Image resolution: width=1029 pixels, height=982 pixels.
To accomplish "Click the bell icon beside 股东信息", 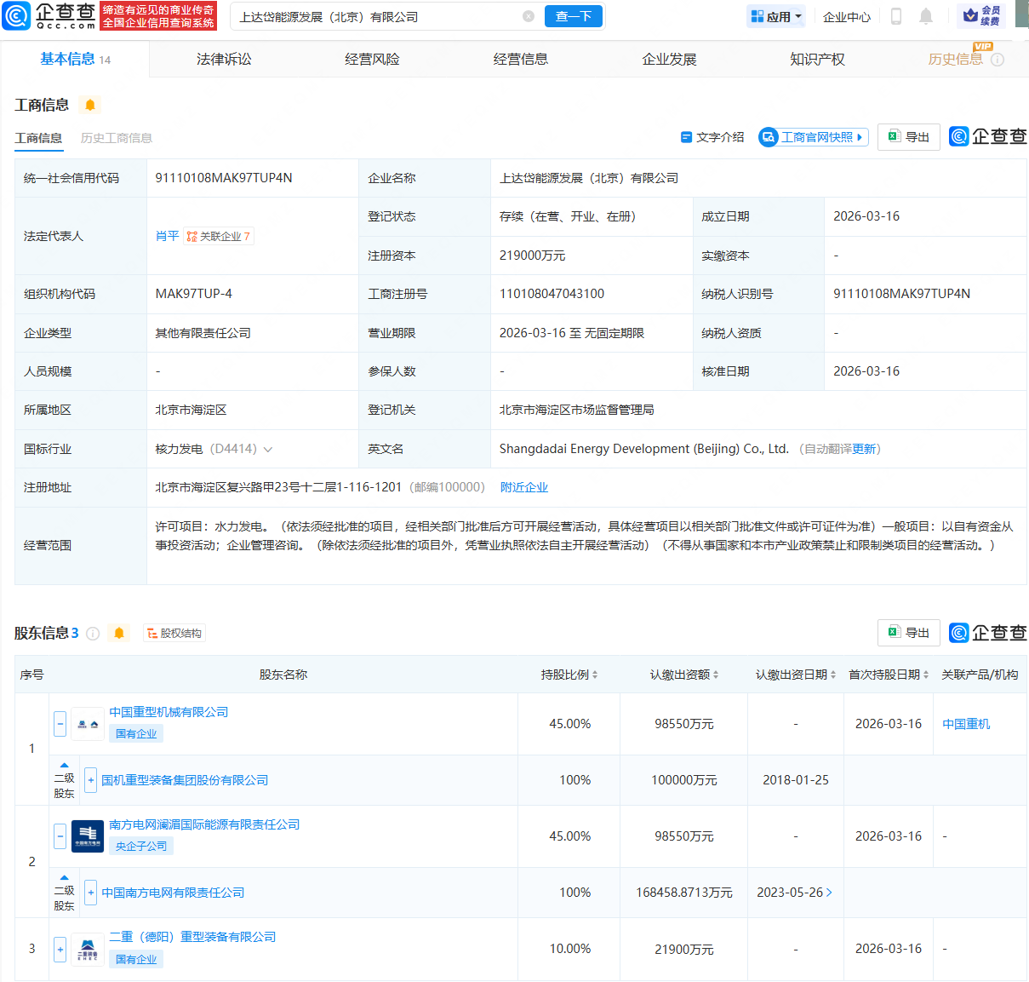I will pos(119,633).
